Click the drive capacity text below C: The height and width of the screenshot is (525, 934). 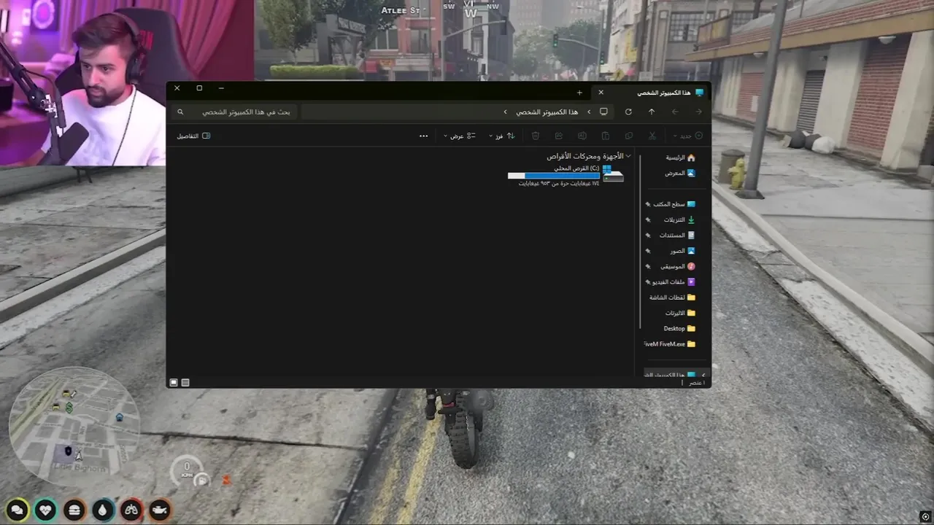pyautogui.click(x=559, y=184)
